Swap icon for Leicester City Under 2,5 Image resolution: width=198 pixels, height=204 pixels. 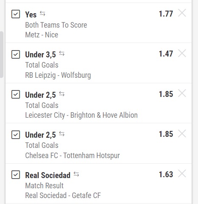tap(62, 94)
